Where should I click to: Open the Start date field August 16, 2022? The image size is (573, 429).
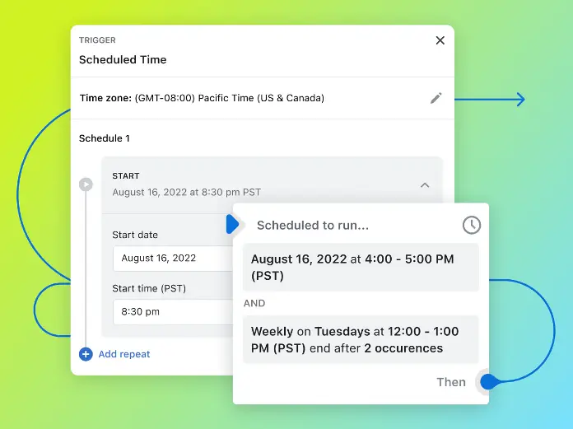173,259
